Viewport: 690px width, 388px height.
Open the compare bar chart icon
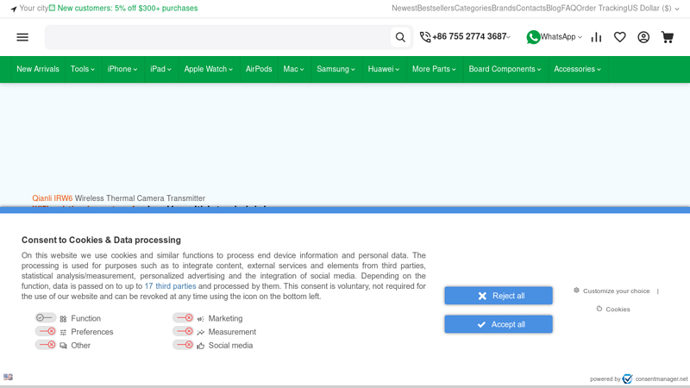point(596,37)
